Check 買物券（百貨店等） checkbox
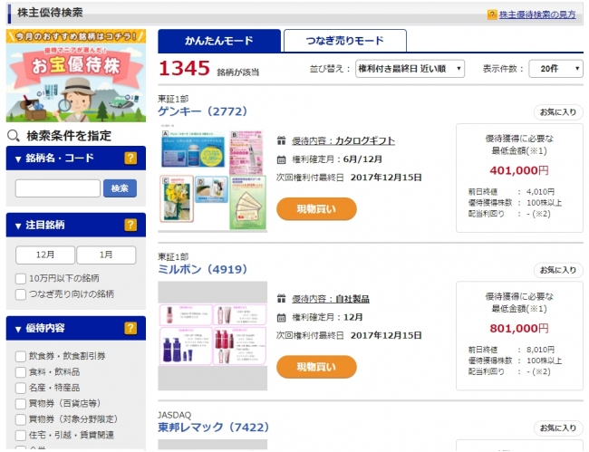589x452 pixels. click(x=20, y=404)
